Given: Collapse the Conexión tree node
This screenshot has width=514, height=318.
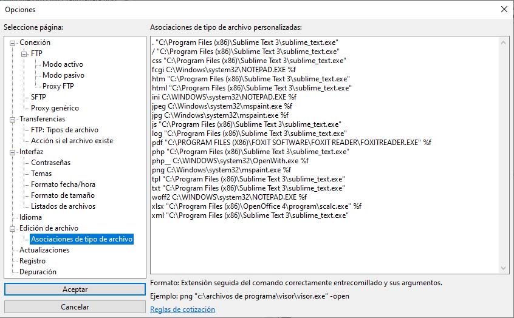Looking at the screenshot, I should tap(13, 43).
